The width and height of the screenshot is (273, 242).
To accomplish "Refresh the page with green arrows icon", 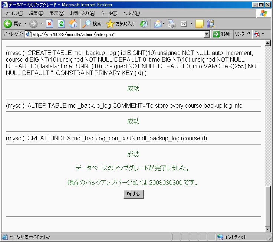I will (x=62, y=24).
